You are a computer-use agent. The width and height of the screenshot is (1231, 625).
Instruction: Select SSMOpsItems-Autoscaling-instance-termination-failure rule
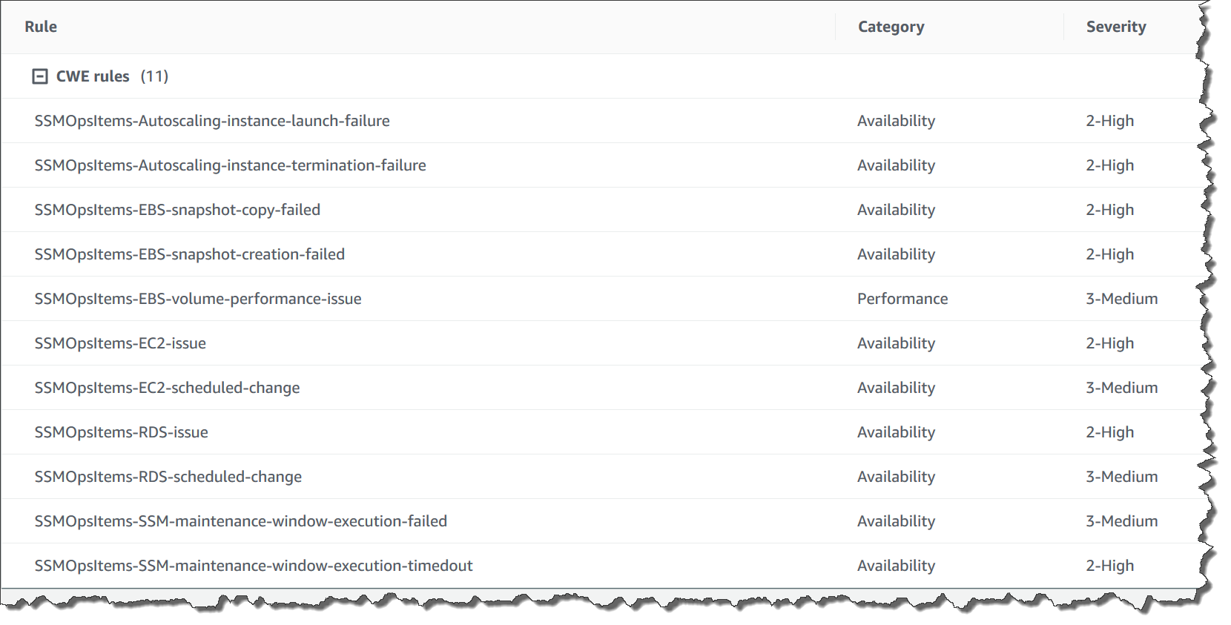click(x=230, y=165)
